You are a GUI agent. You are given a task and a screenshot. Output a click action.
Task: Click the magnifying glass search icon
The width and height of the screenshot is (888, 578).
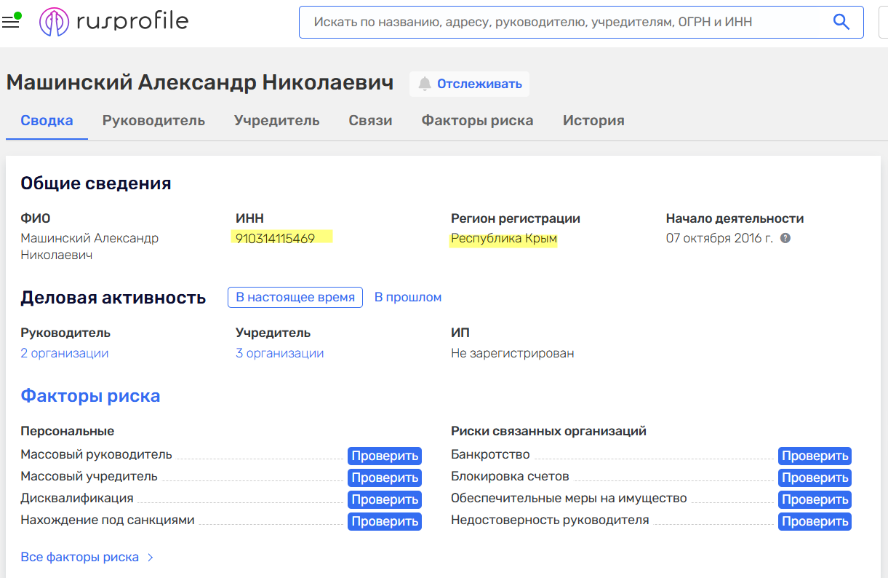coord(841,22)
